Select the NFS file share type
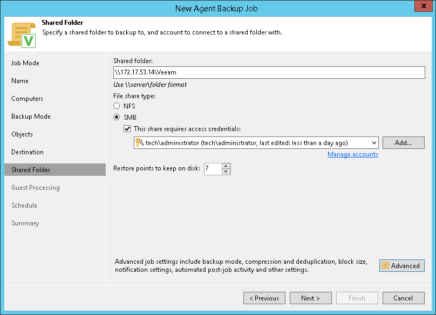436x315 pixels. coord(117,106)
